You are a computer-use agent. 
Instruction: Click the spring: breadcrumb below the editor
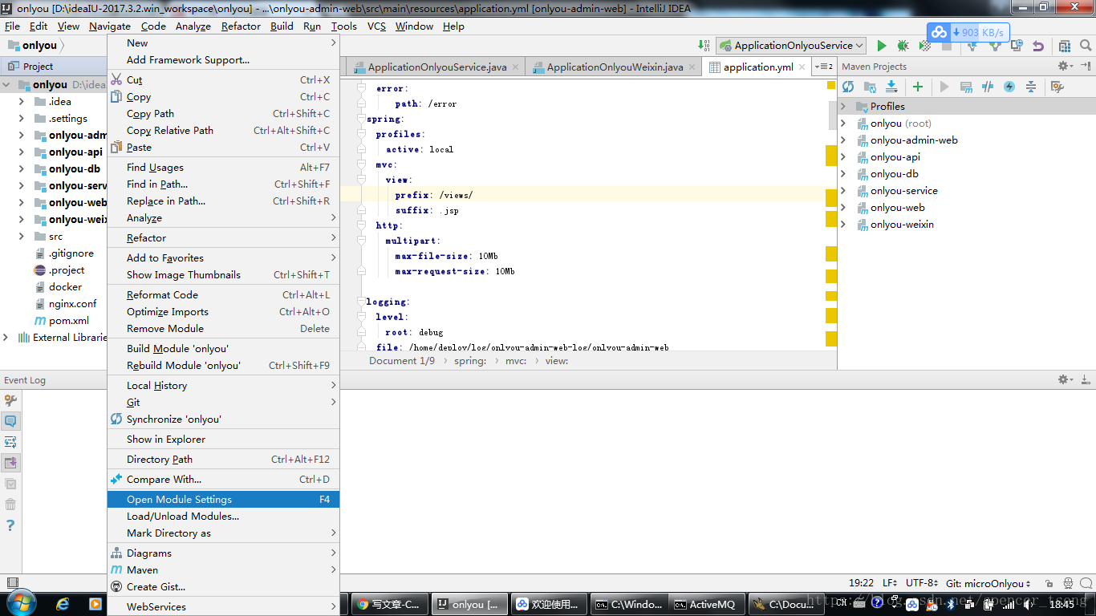pyautogui.click(x=470, y=361)
